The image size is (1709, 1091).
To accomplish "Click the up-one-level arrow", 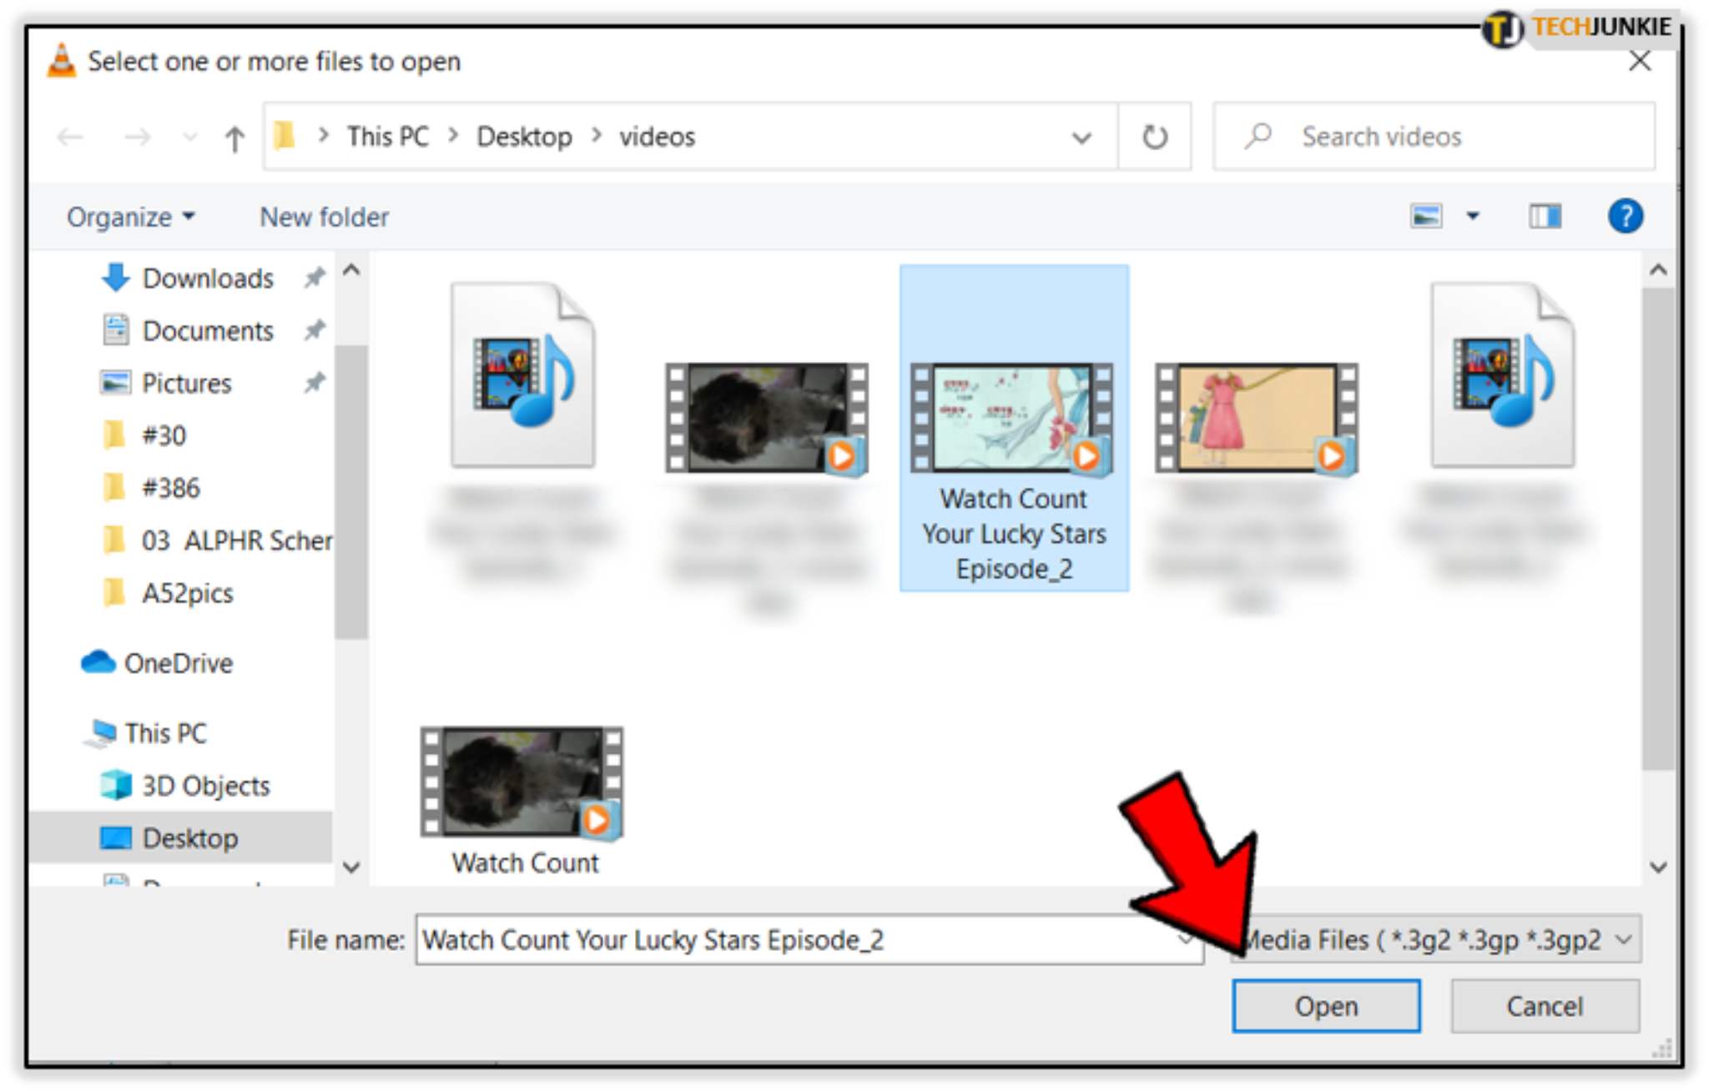I will tap(234, 136).
